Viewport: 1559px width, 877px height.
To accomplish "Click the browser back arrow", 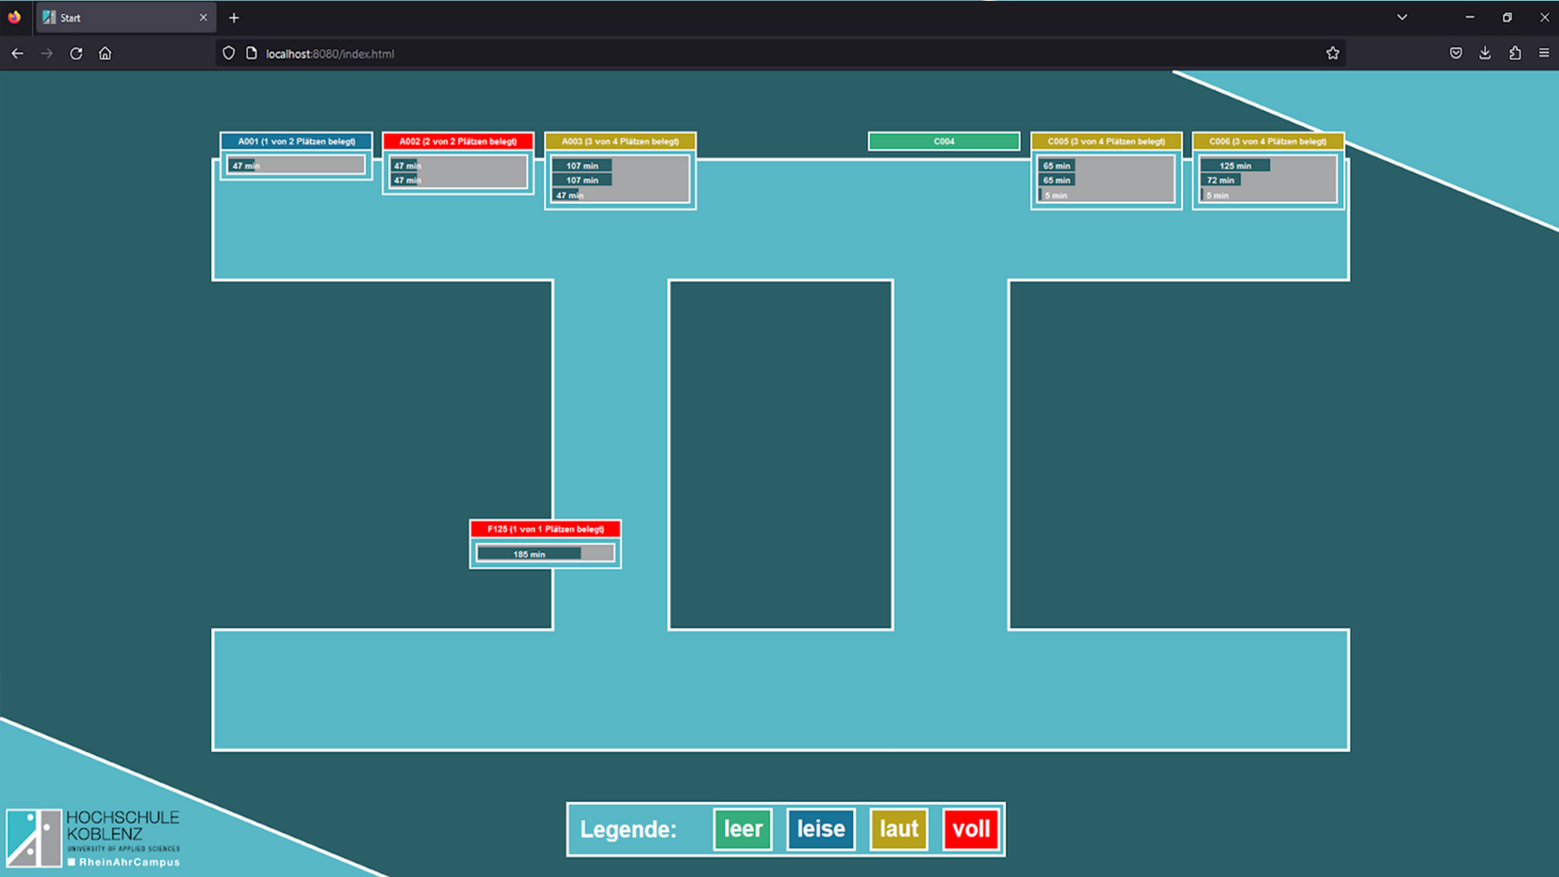I will click(x=17, y=54).
